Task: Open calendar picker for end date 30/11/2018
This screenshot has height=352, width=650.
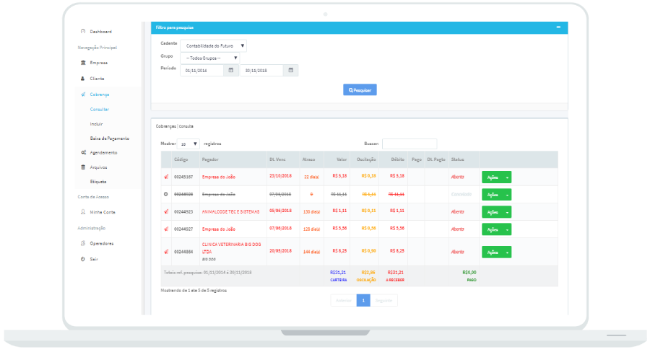Action: 290,71
